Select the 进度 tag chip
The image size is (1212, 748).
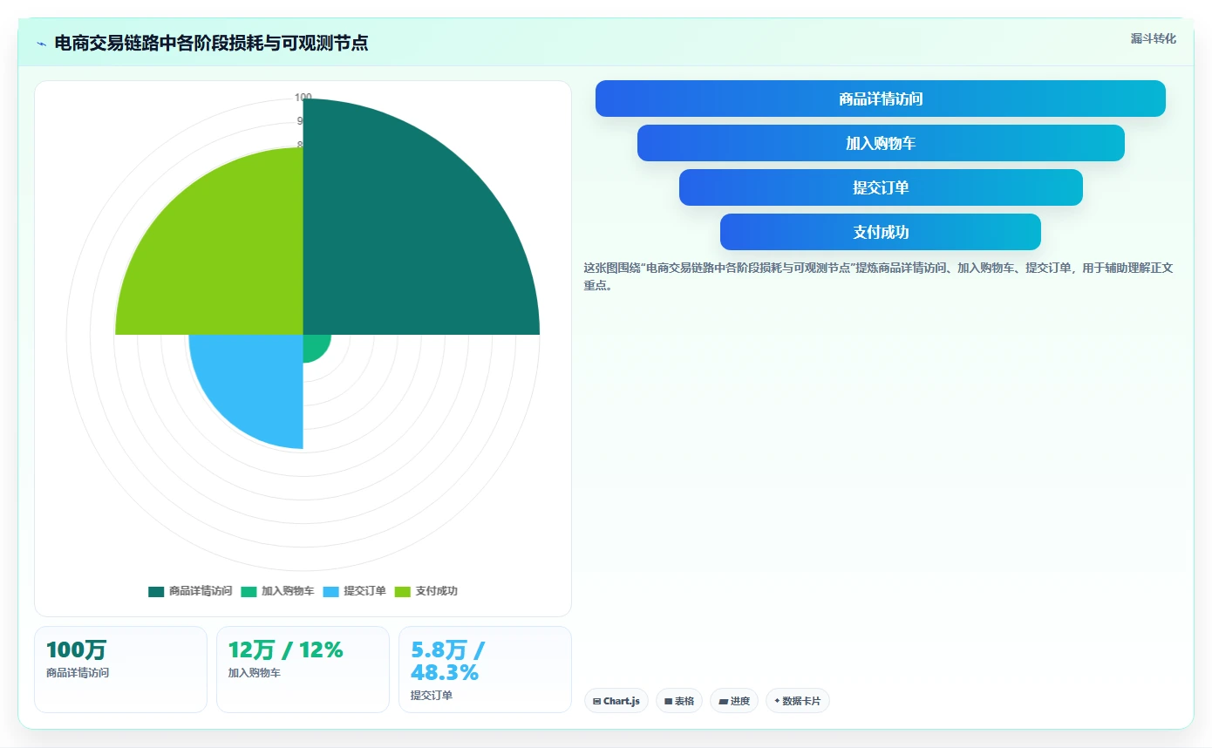734,701
